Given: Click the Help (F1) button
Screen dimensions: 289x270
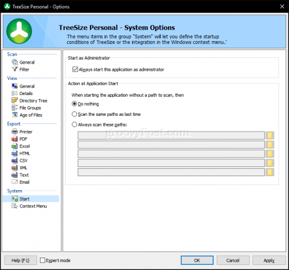Looking at the screenshot, I should tap(20, 260).
